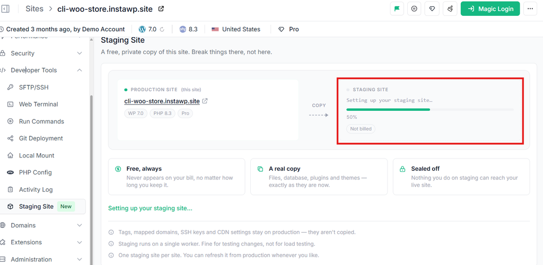The height and width of the screenshot is (265, 543).
Task: Open external link icon next to production URL
Action: pyautogui.click(x=205, y=101)
